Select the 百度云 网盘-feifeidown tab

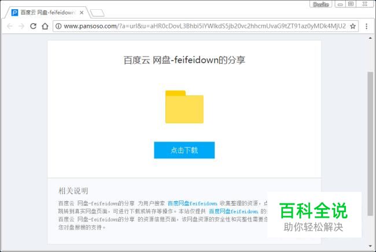(47, 13)
